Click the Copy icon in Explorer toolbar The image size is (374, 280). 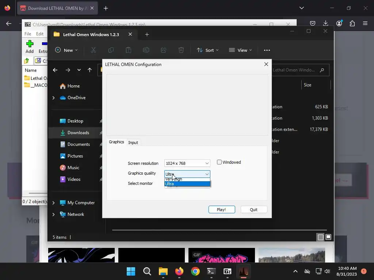pos(111,50)
